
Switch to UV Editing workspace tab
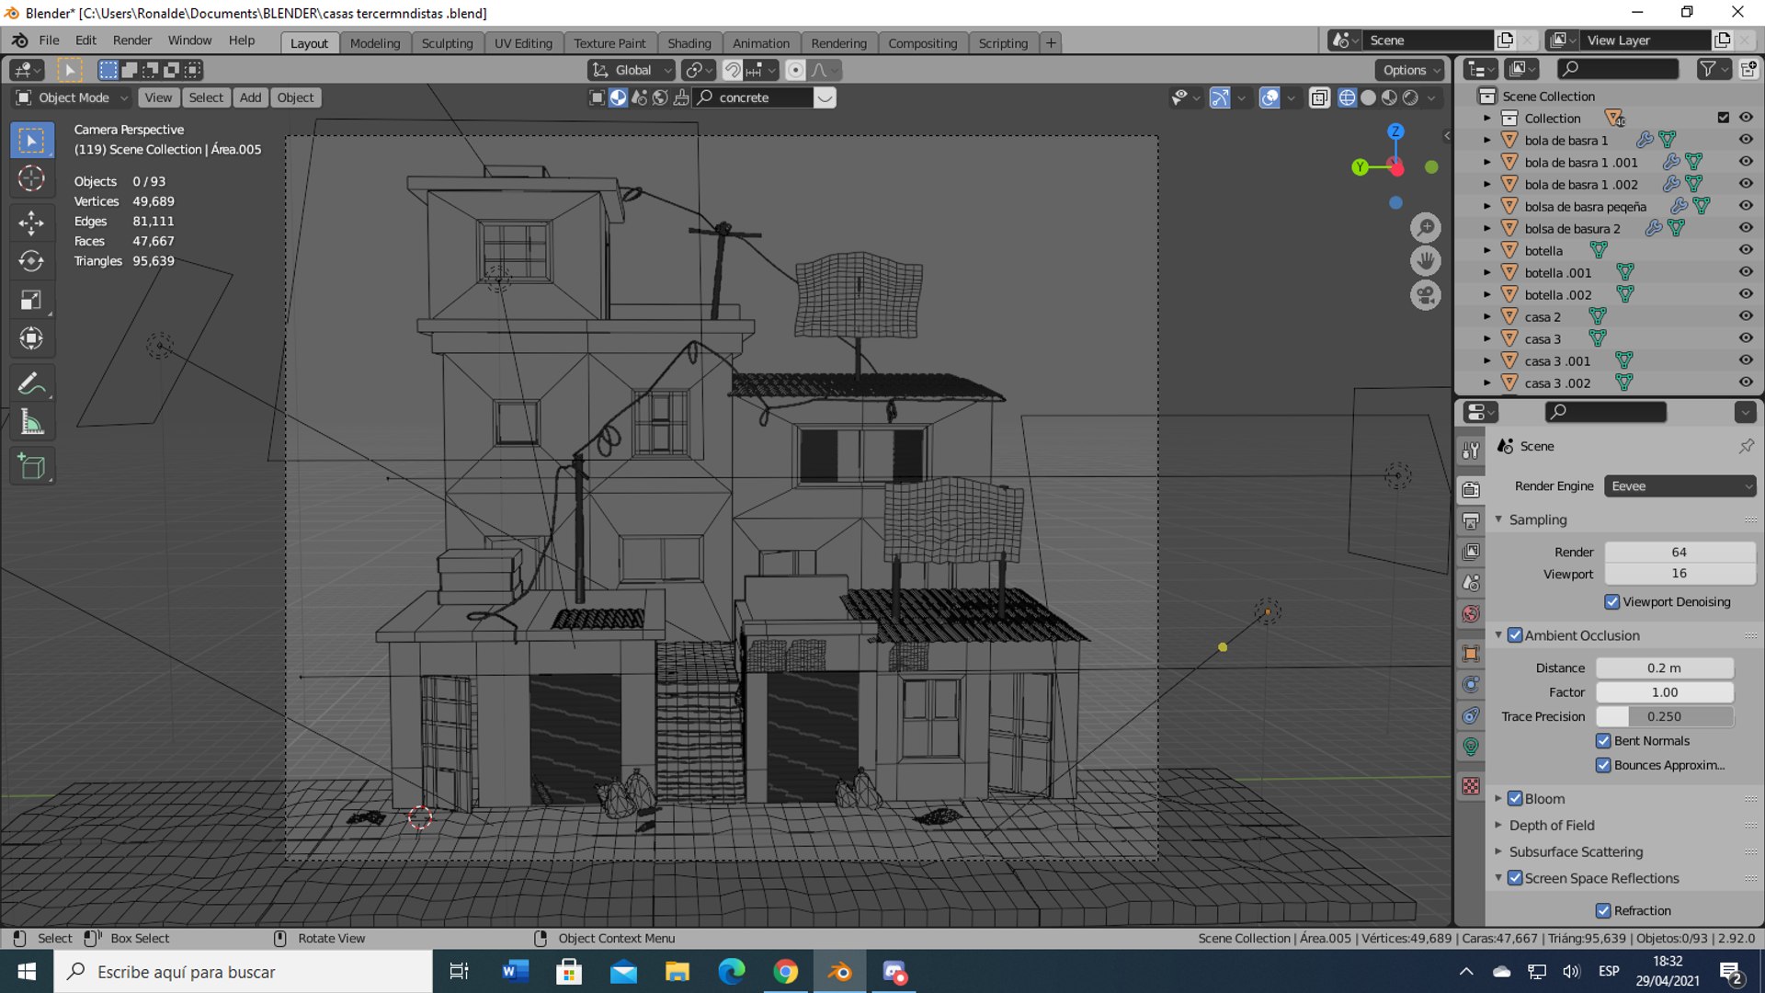pyautogui.click(x=523, y=43)
